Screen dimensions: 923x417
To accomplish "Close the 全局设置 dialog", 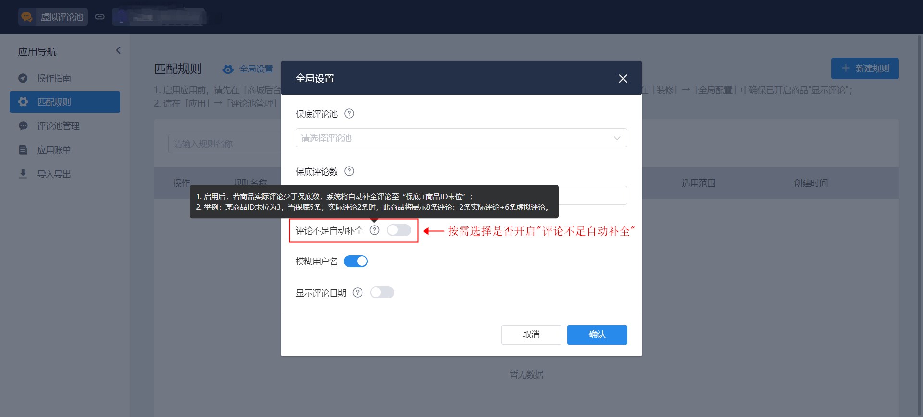I will (623, 78).
